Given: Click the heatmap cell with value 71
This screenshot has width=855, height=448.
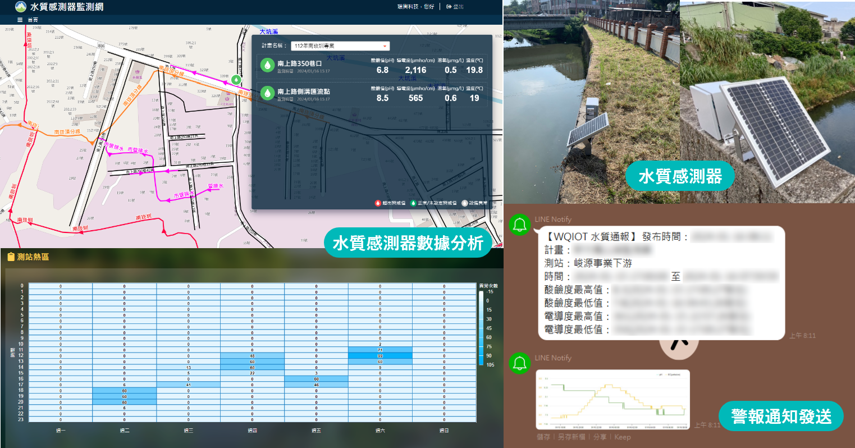Looking at the screenshot, I should (x=380, y=350).
